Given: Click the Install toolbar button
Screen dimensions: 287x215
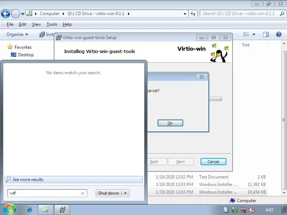Looking at the screenshot, I should click(47, 34).
